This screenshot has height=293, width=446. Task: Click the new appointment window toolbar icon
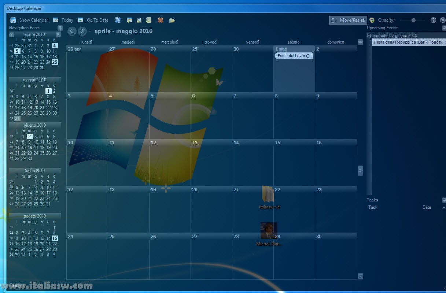129,20
